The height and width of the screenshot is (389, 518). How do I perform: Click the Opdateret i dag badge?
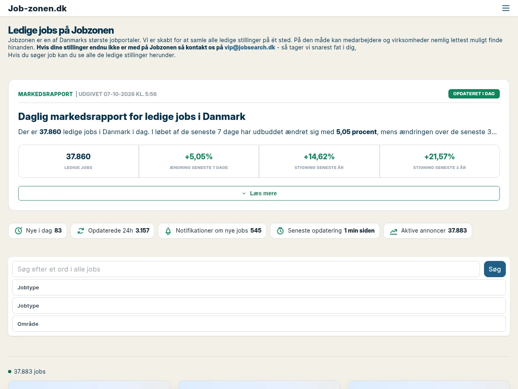[474, 94]
